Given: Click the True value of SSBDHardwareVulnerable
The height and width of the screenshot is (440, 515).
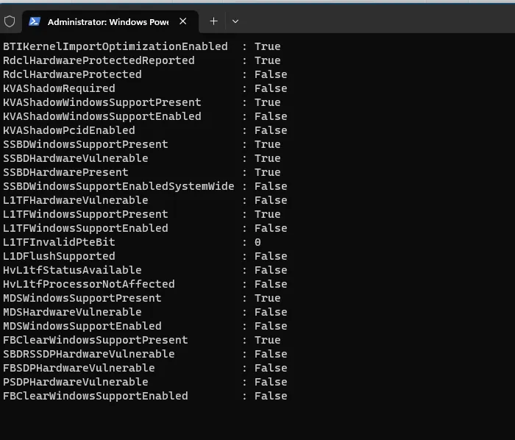Looking at the screenshot, I should click(x=267, y=158).
